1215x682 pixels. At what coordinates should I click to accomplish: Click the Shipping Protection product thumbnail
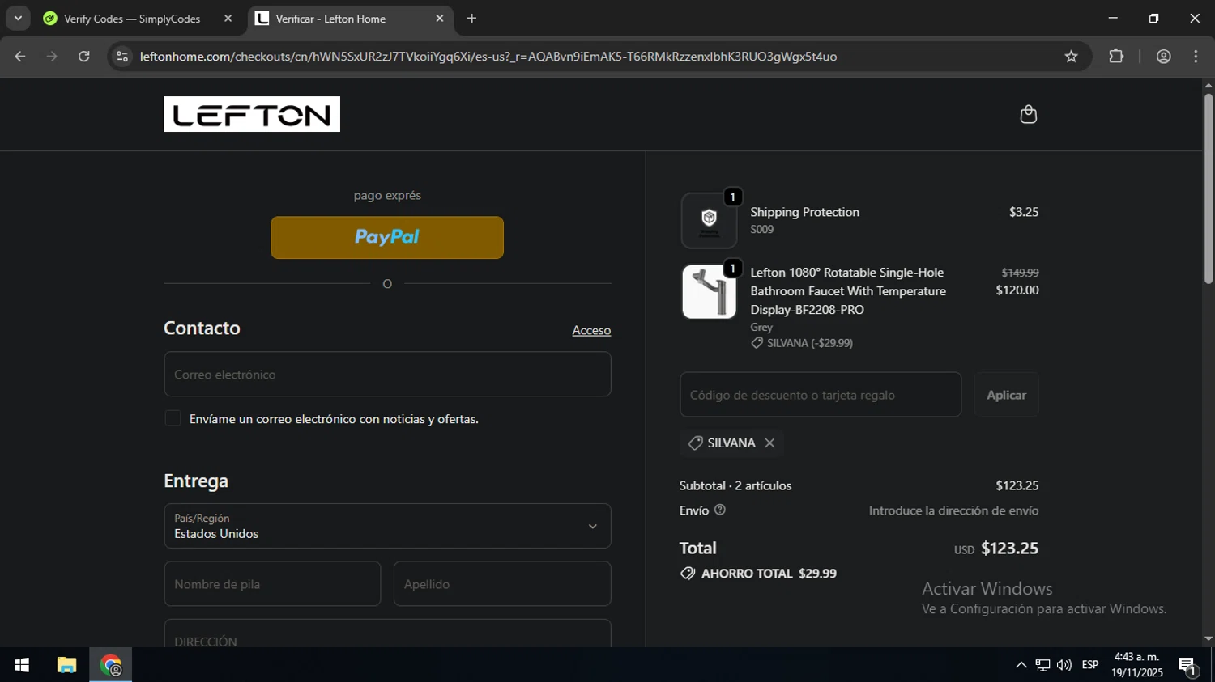[709, 220]
